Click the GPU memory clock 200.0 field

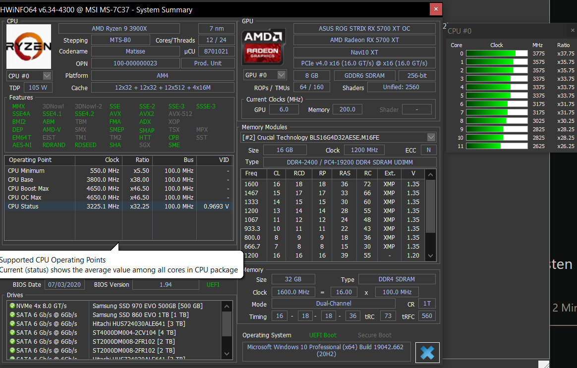click(347, 109)
